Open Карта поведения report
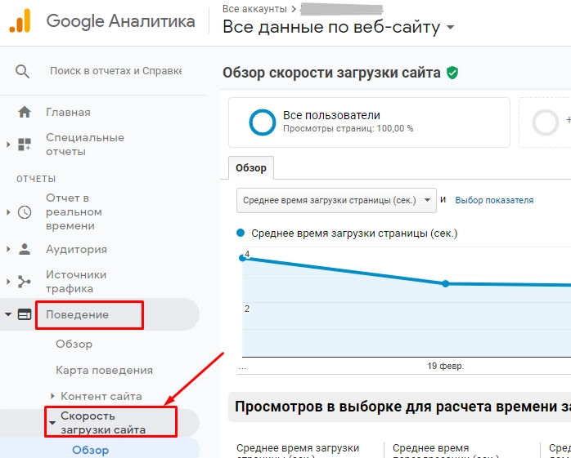Screen dimensions: 571x458 (x=104, y=370)
